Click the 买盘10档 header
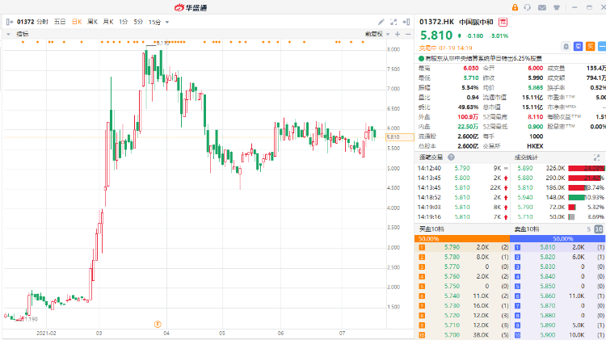 tap(431, 229)
